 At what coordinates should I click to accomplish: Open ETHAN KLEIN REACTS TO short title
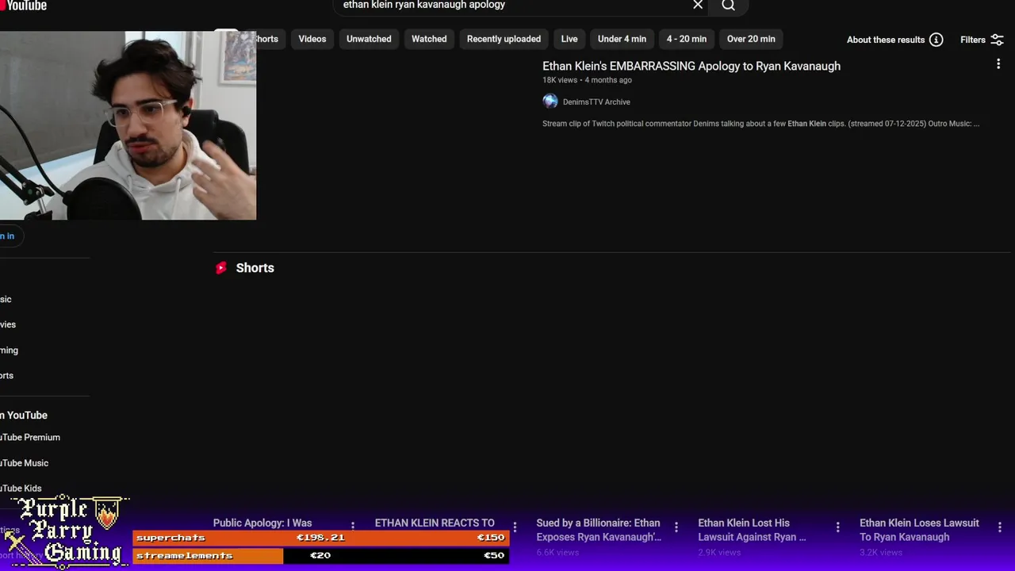(x=435, y=523)
